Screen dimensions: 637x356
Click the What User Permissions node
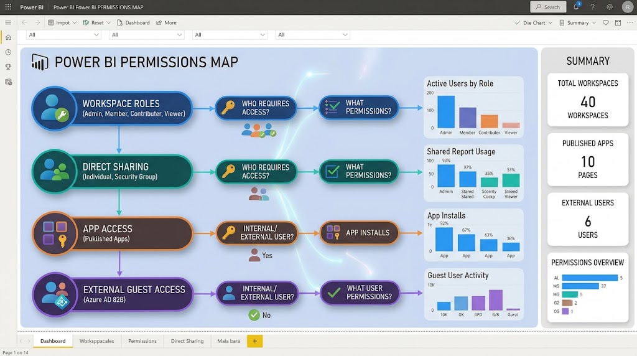coord(360,292)
